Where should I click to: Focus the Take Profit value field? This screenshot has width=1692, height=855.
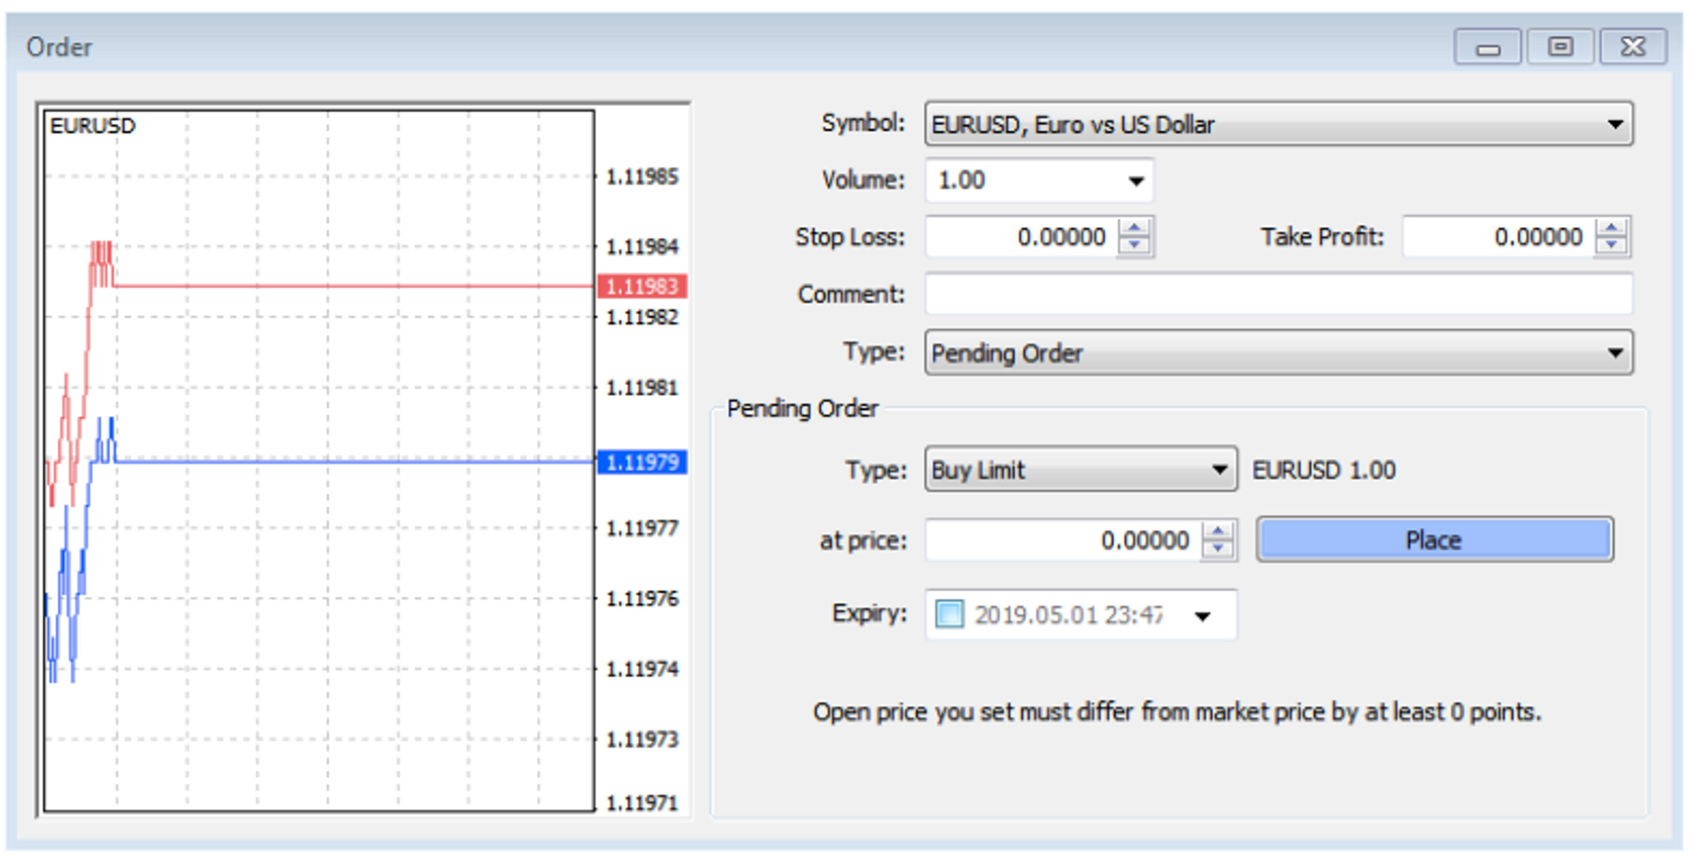[x=1498, y=237]
